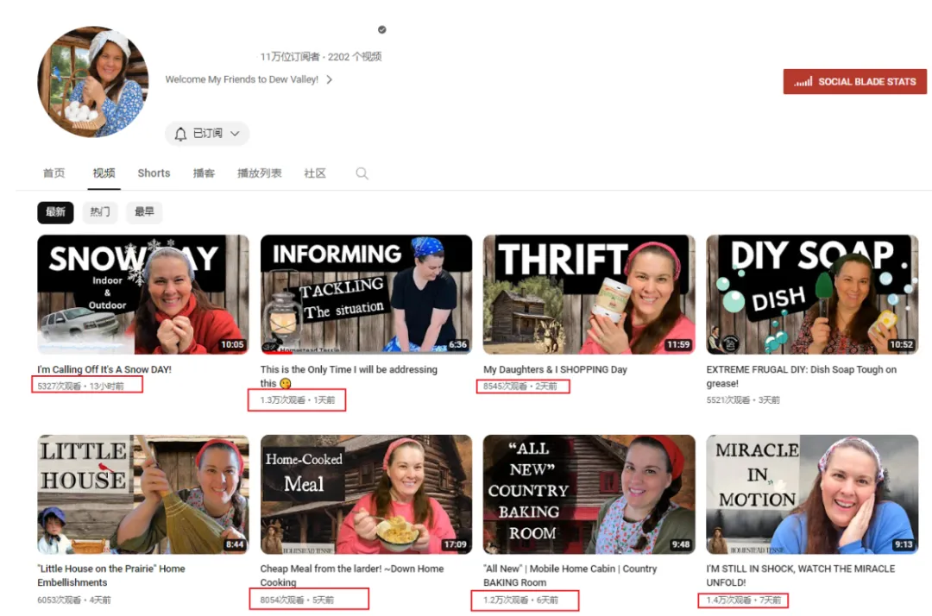The width and height of the screenshot is (932, 616).
Task: Click the search magnifier icon in channel tabs
Action: pos(362,173)
